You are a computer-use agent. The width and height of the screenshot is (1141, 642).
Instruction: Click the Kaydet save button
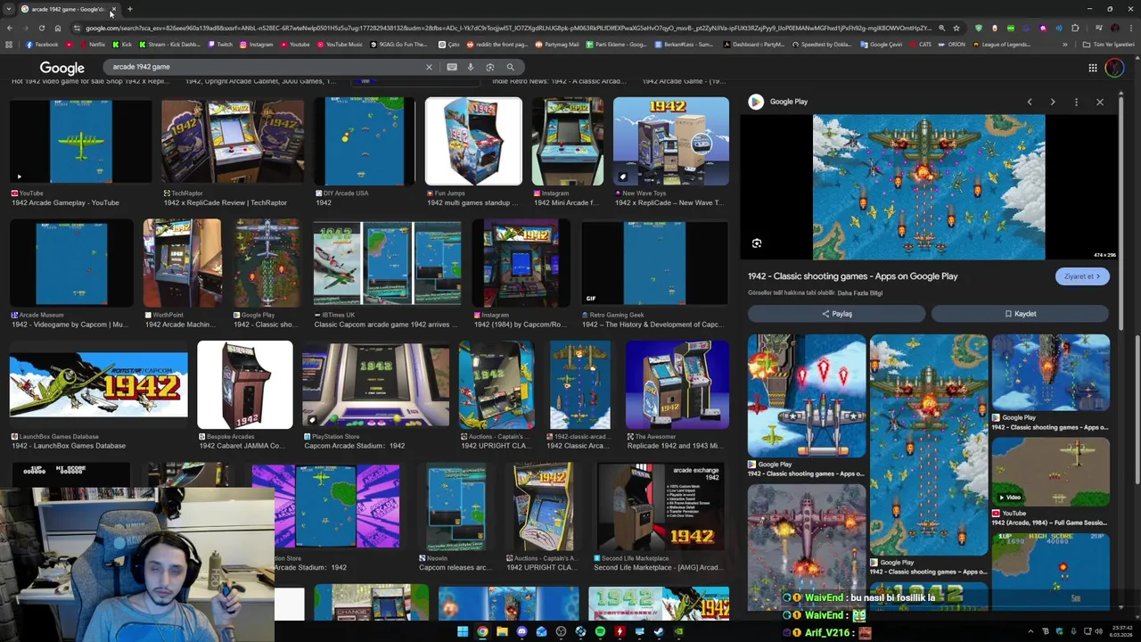click(1020, 314)
